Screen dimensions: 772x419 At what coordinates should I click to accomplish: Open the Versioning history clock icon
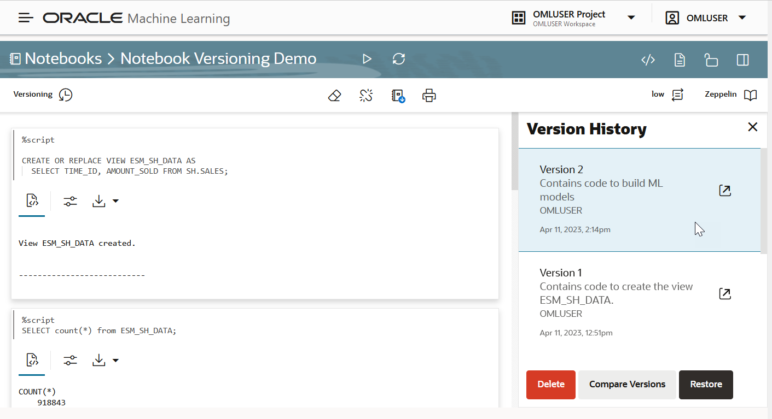point(66,95)
